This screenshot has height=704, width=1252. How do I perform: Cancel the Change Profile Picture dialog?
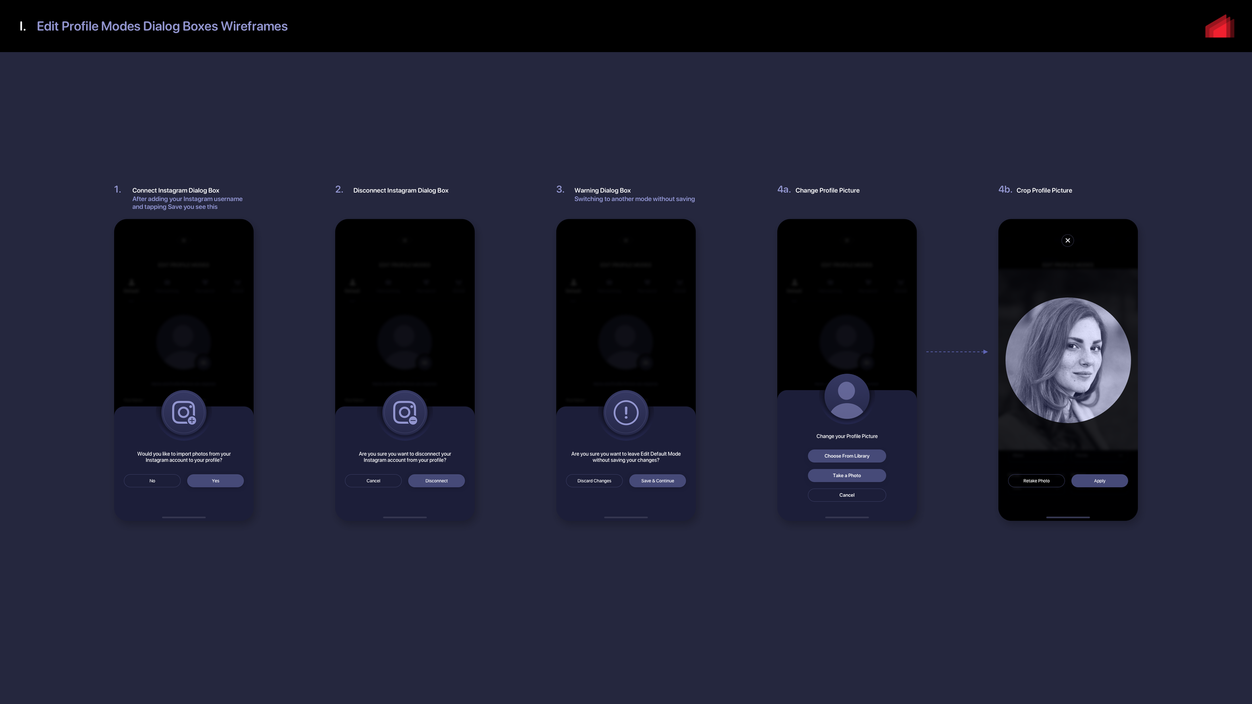[x=846, y=495]
